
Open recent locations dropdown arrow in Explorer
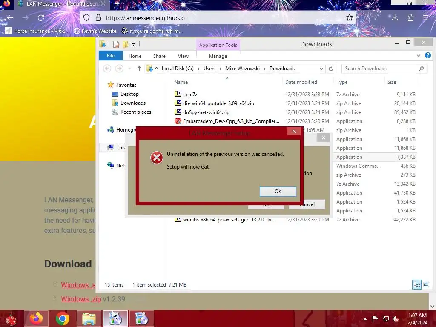pyautogui.click(x=129, y=69)
